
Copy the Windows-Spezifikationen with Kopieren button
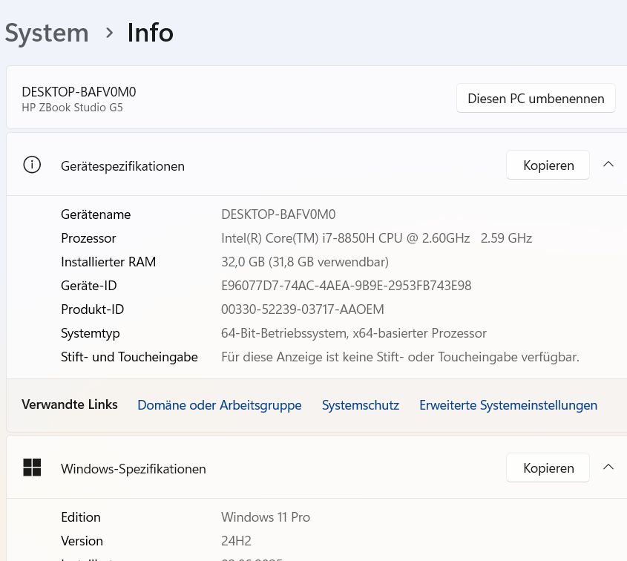tap(548, 467)
